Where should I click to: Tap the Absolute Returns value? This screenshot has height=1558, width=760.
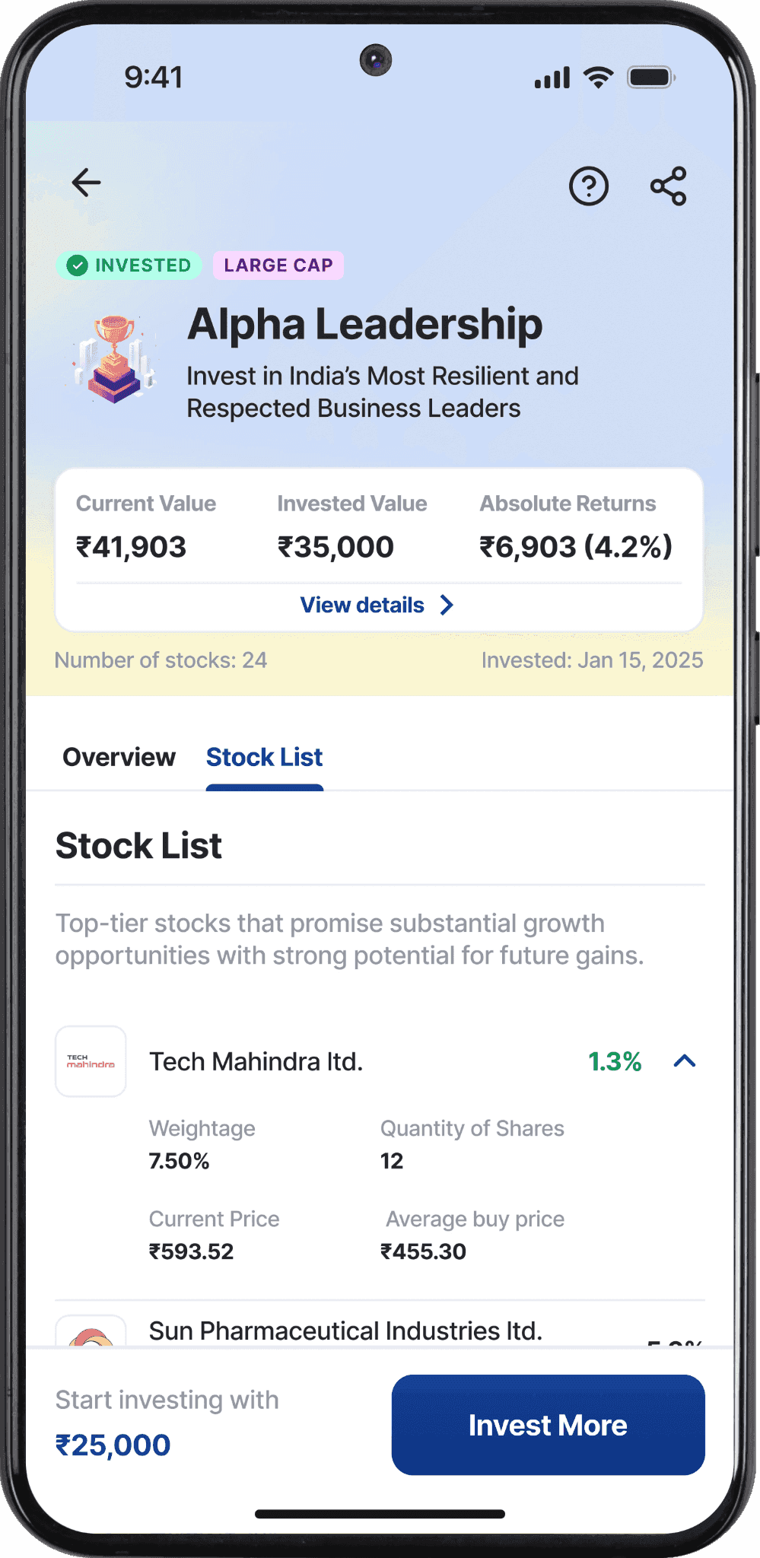(575, 547)
